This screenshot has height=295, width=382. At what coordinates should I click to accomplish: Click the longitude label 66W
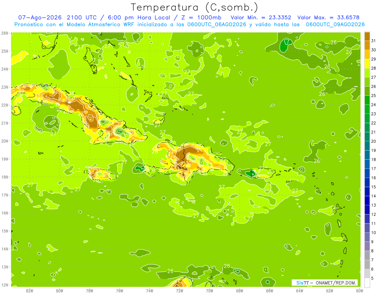270,291
